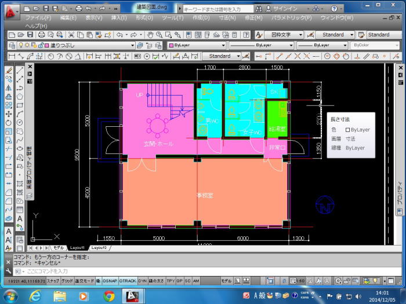This screenshot has height=304, width=406.
Task: Select the Polygon draw tool
Action: (20, 97)
